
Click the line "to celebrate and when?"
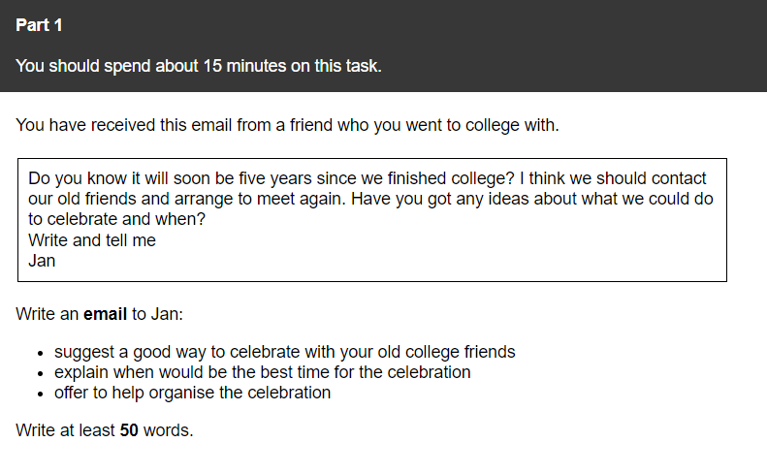tap(118, 219)
